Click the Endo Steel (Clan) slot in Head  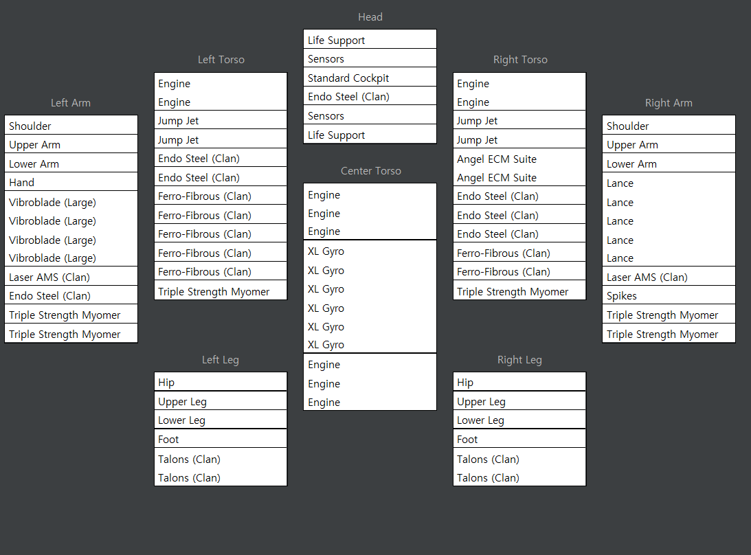click(370, 96)
